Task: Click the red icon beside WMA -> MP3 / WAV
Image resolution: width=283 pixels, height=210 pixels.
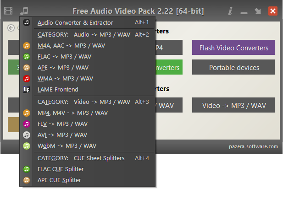Action: point(27,79)
